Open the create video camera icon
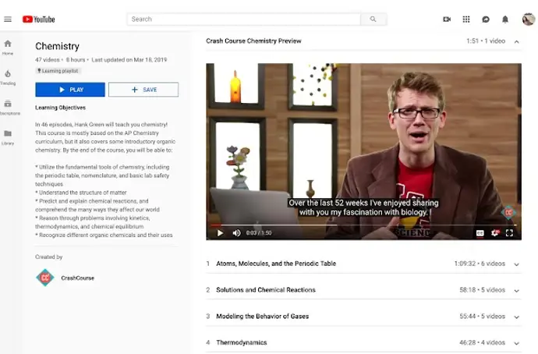 [x=447, y=19]
